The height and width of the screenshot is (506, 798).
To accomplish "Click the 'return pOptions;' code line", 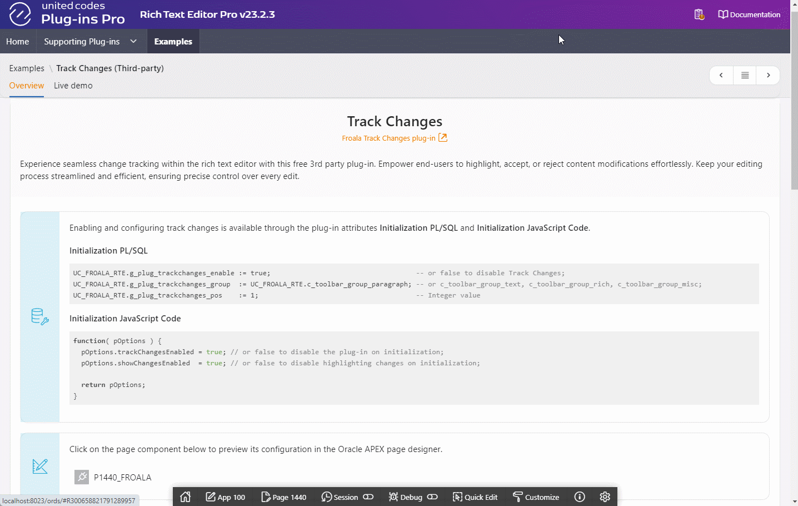I will point(113,385).
